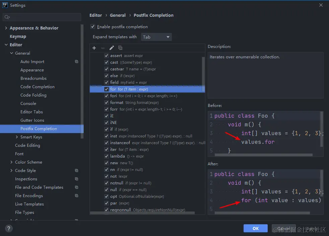Image resolution: width=329 pixels, height=236 pixels.
Task: Select the new T() template row
Action: click(147, 163)
